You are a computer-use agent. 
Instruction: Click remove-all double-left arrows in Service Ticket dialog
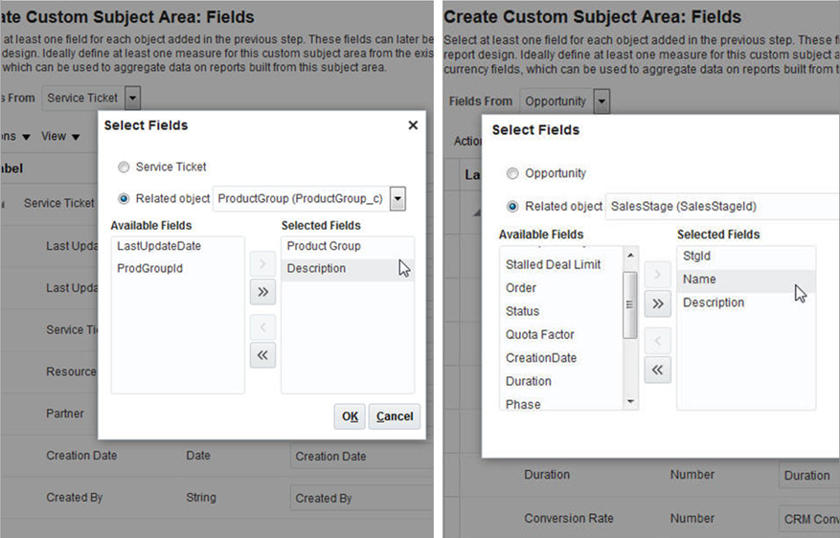pos(262,355)
